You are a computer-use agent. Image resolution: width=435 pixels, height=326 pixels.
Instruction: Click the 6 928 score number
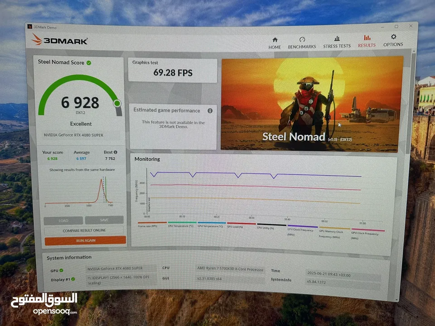coord(80,103)
